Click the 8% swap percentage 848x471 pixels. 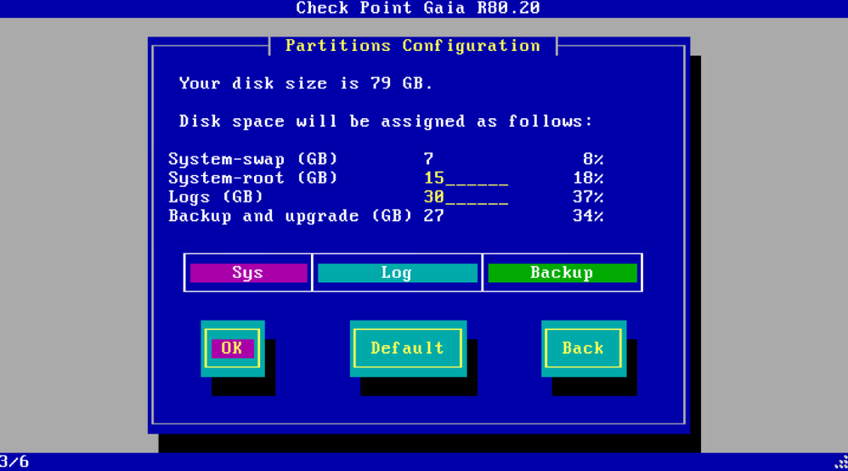pyautogui.click(x=593, y=159)
